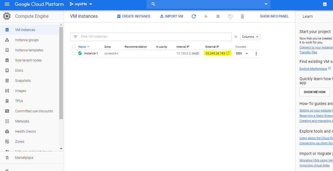Image resolution: width=333 pixels, height=171 pixels.
Task: Click SHOW ME HOW button
Action: (315, 92)
